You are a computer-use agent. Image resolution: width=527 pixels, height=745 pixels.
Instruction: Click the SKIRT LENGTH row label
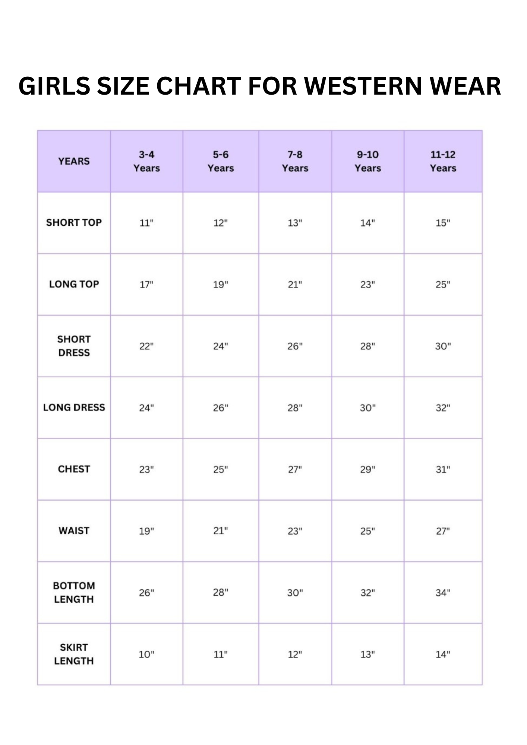tap(74, 654)
